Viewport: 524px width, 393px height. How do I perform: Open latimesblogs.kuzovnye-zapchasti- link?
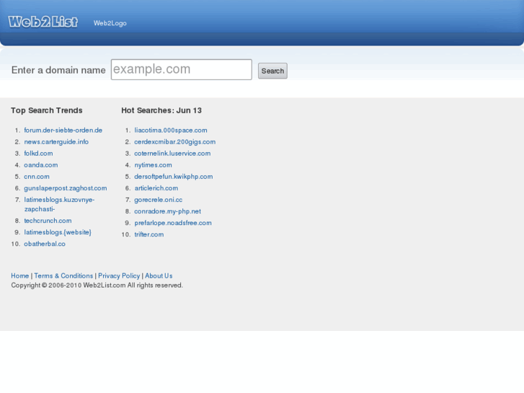59,204
